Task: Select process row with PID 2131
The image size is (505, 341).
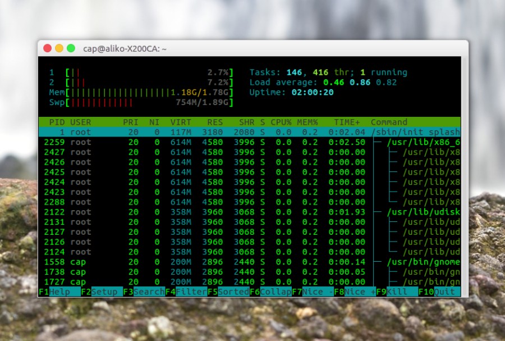Action: click(250, 222)
